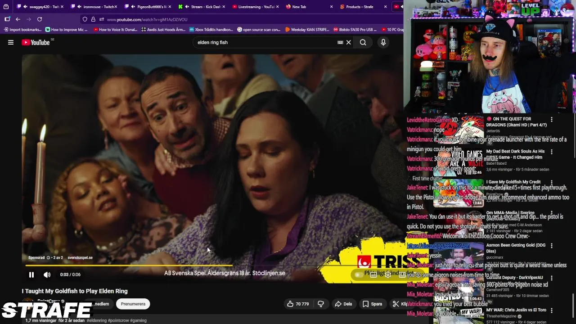Unmute the PigeonButt666 tab audio icon
576x324 pixels.
coord(134,7)
